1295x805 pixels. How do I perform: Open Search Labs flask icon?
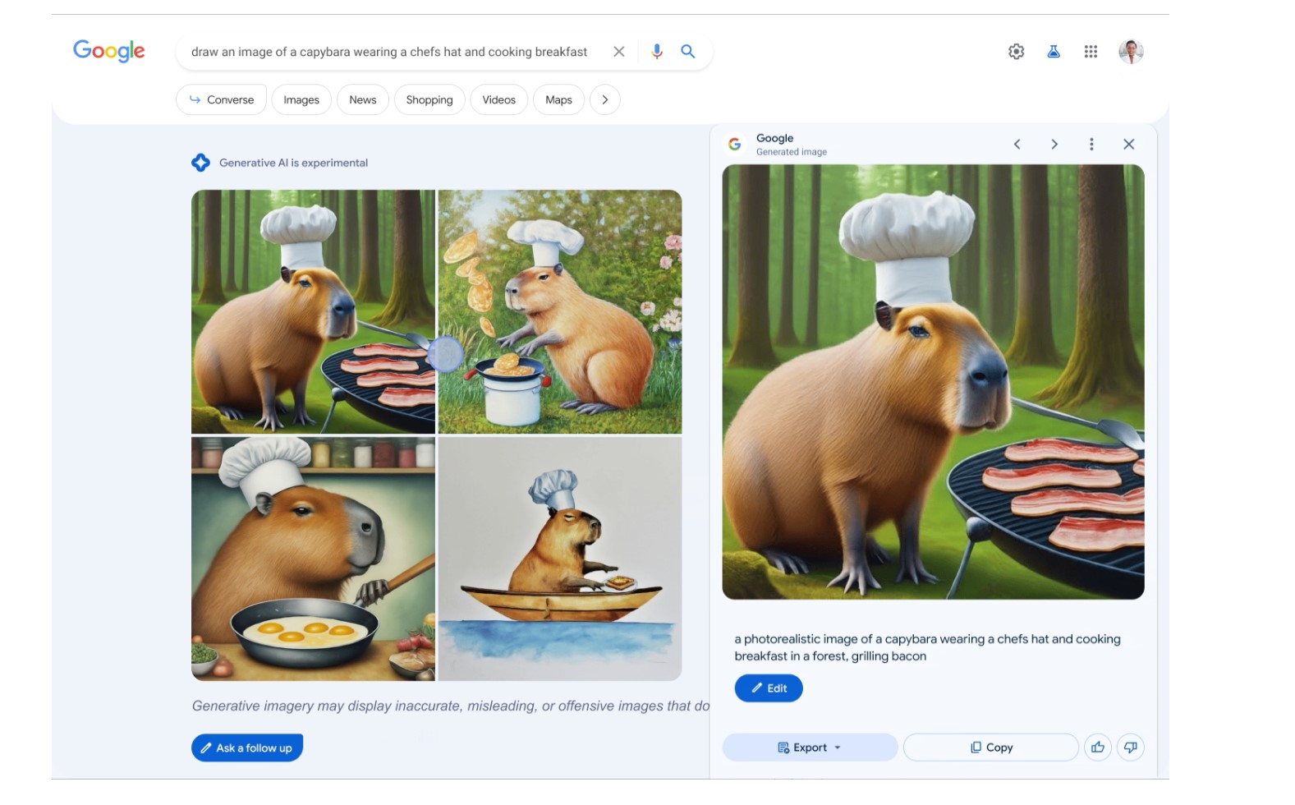tap(1054, 52)
